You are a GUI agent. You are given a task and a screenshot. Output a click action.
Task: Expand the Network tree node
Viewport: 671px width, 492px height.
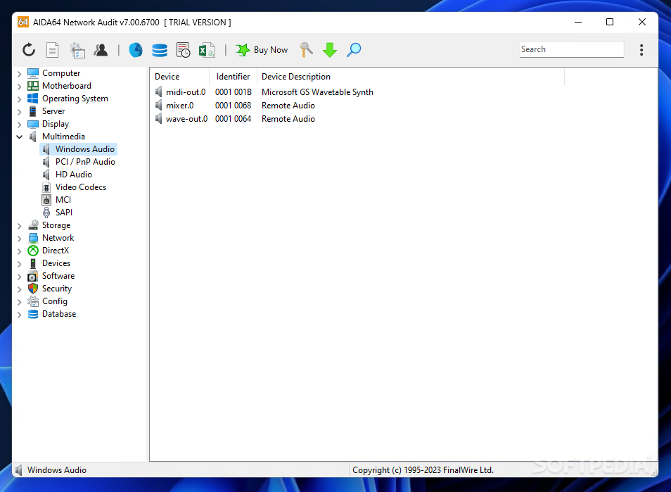[x=19, y=239]
